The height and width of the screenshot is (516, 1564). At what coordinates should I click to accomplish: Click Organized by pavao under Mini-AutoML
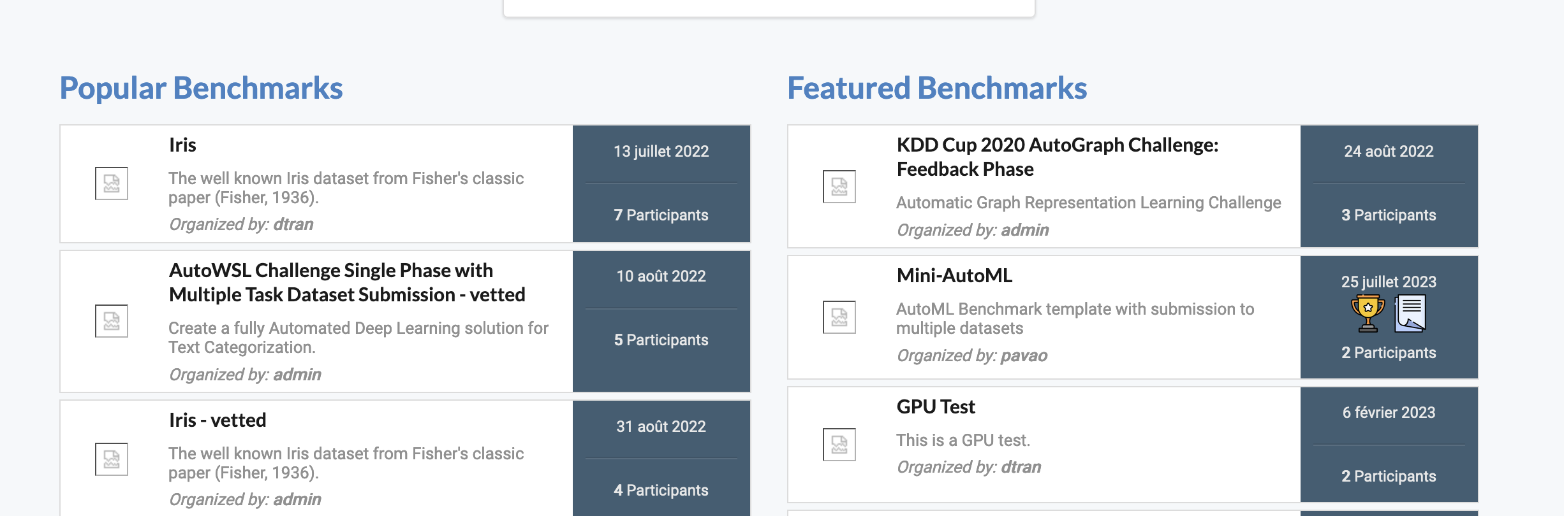click(x=972, y=356)
